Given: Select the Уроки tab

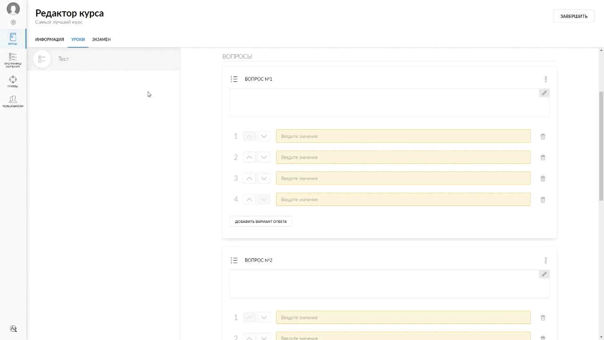Looking at the screenshot, I should pyautogui.click(x=78, y=40).
